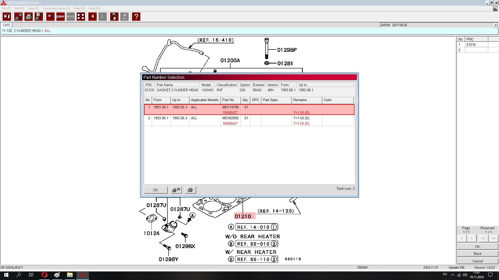Select the CAPS tab
This screenshot has width=499, height=280.
click(6, 25)
